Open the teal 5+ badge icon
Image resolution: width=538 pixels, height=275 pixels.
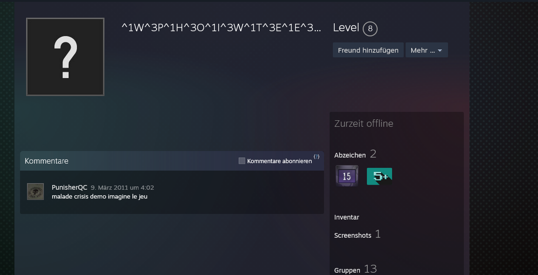(x=379, y=176)
